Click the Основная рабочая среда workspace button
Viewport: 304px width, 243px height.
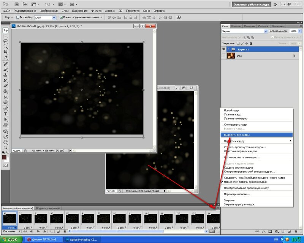(251, 5)
